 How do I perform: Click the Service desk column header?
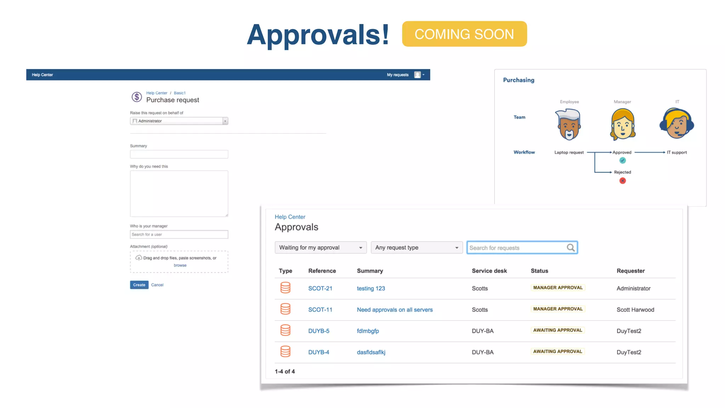[489, 271]
